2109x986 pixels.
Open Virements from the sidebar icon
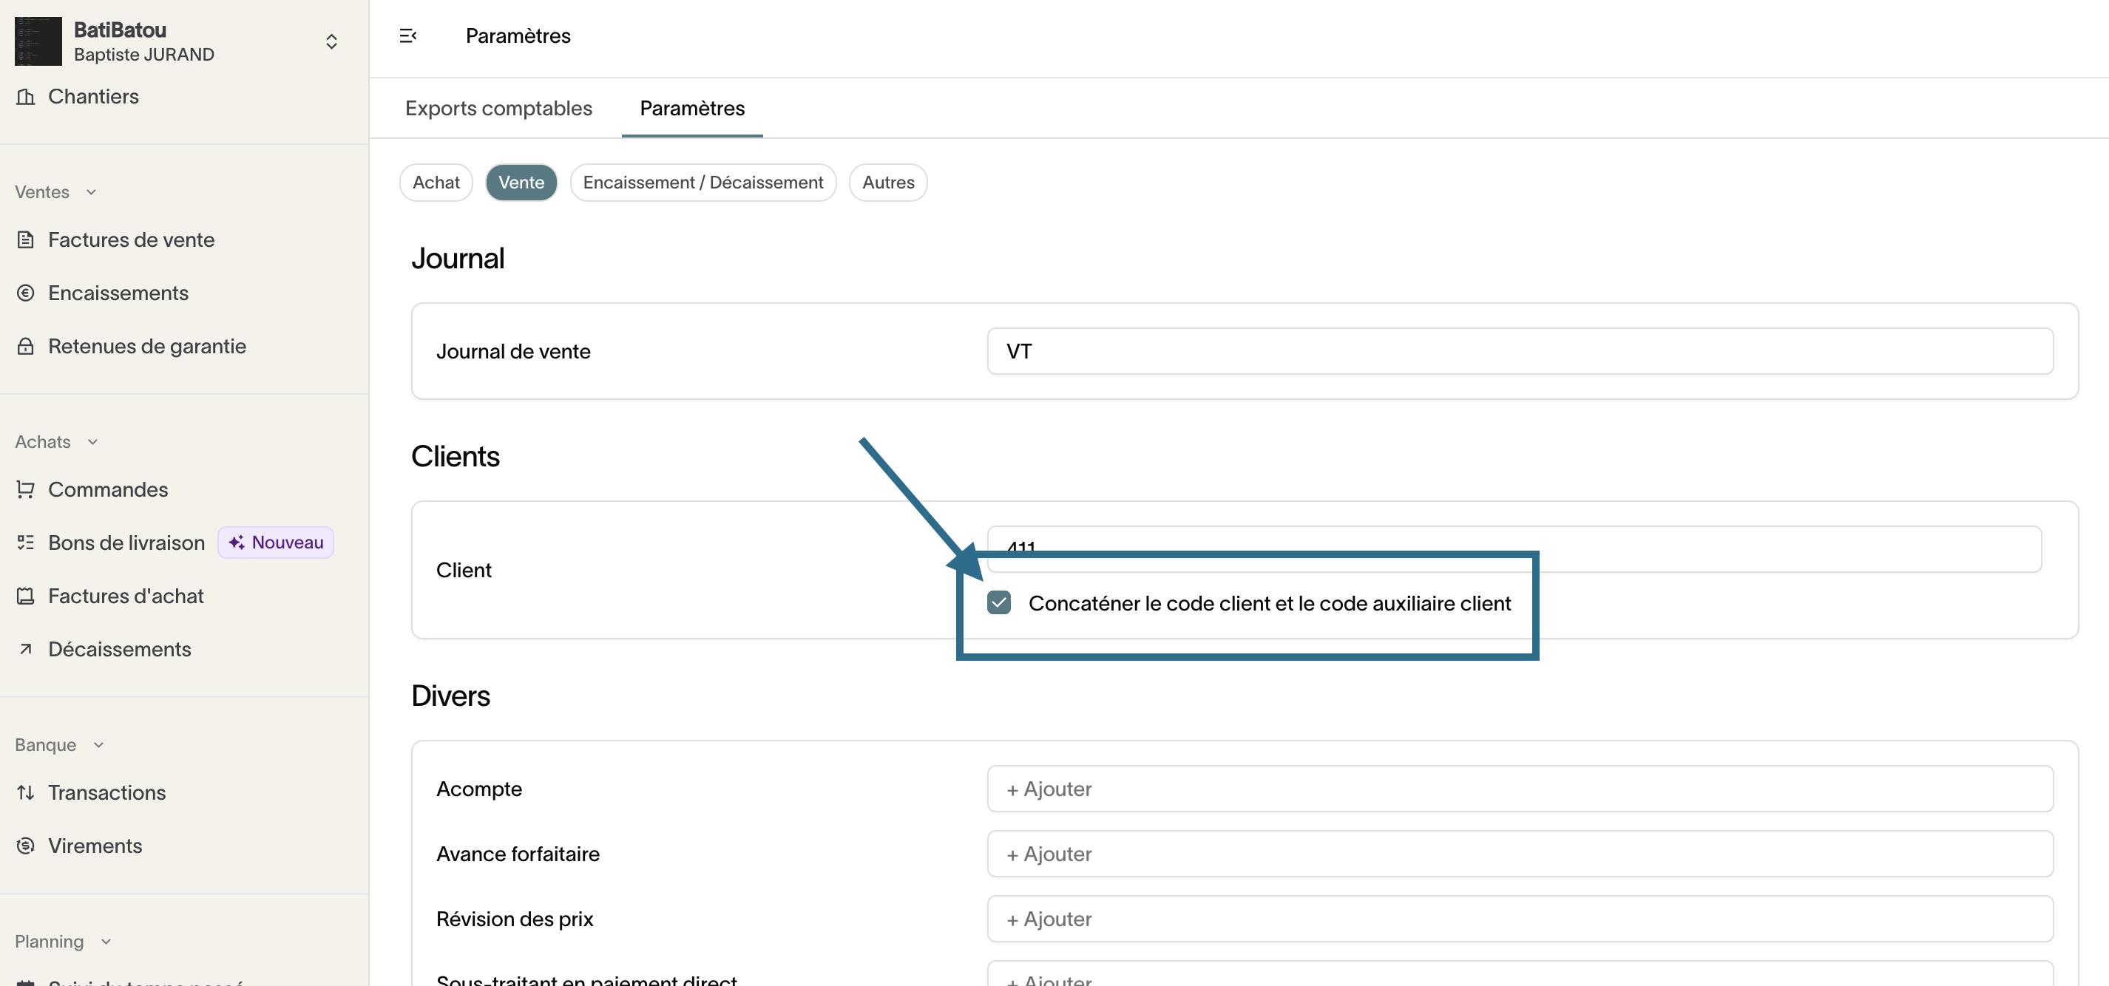click(x=25, y=846)
